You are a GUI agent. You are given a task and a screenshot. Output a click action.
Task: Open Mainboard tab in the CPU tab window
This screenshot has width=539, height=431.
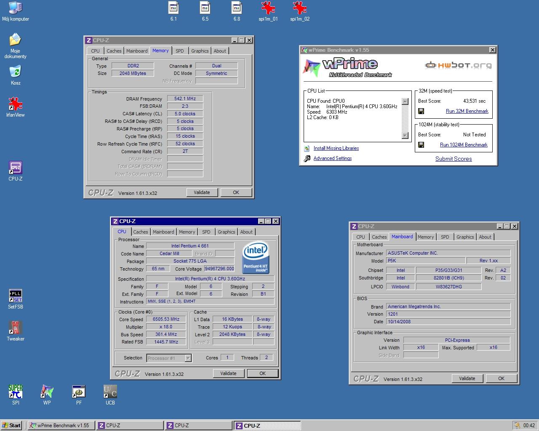click(163, 232)
